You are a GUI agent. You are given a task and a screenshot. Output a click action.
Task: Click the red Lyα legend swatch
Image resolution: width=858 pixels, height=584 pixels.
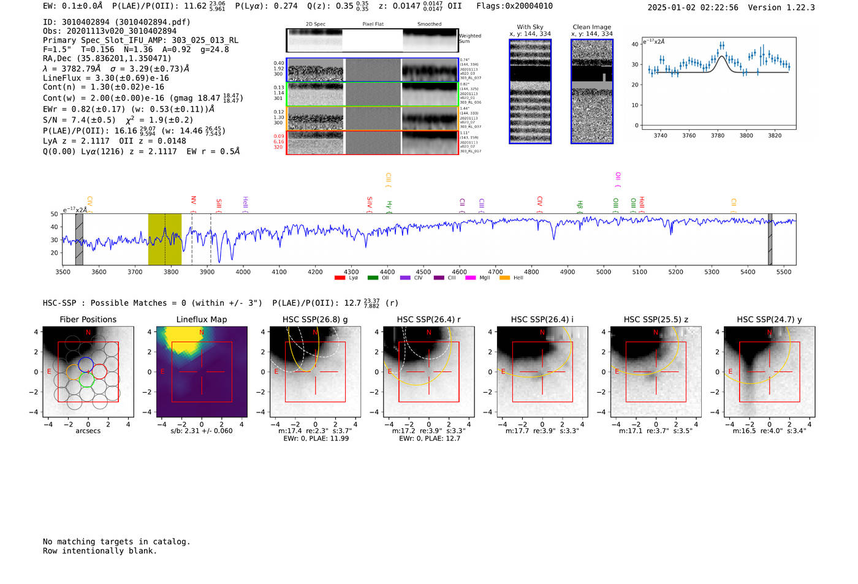pyautogui.click(x=340, y=278)
